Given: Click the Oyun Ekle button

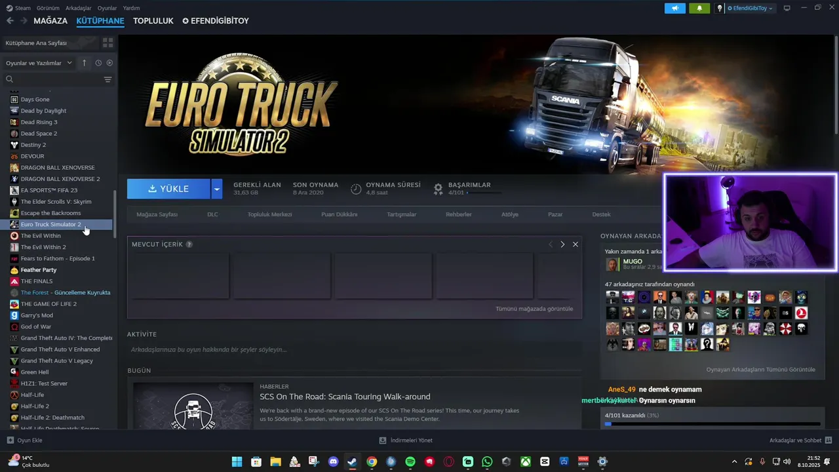Looking at the screenshot, I should point(25,441).
